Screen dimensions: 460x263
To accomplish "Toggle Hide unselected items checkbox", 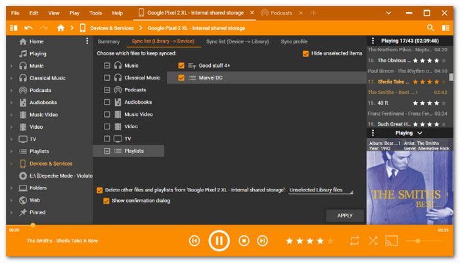I will point(306,53).
